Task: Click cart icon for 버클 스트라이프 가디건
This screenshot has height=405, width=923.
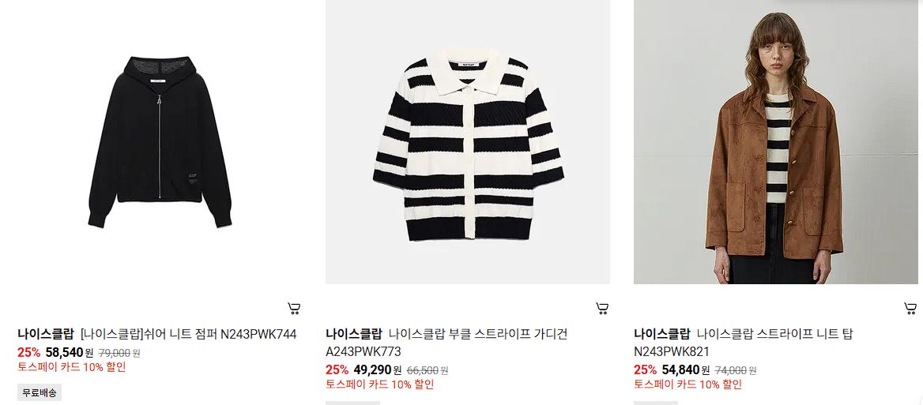Action: tap(601, 308)
